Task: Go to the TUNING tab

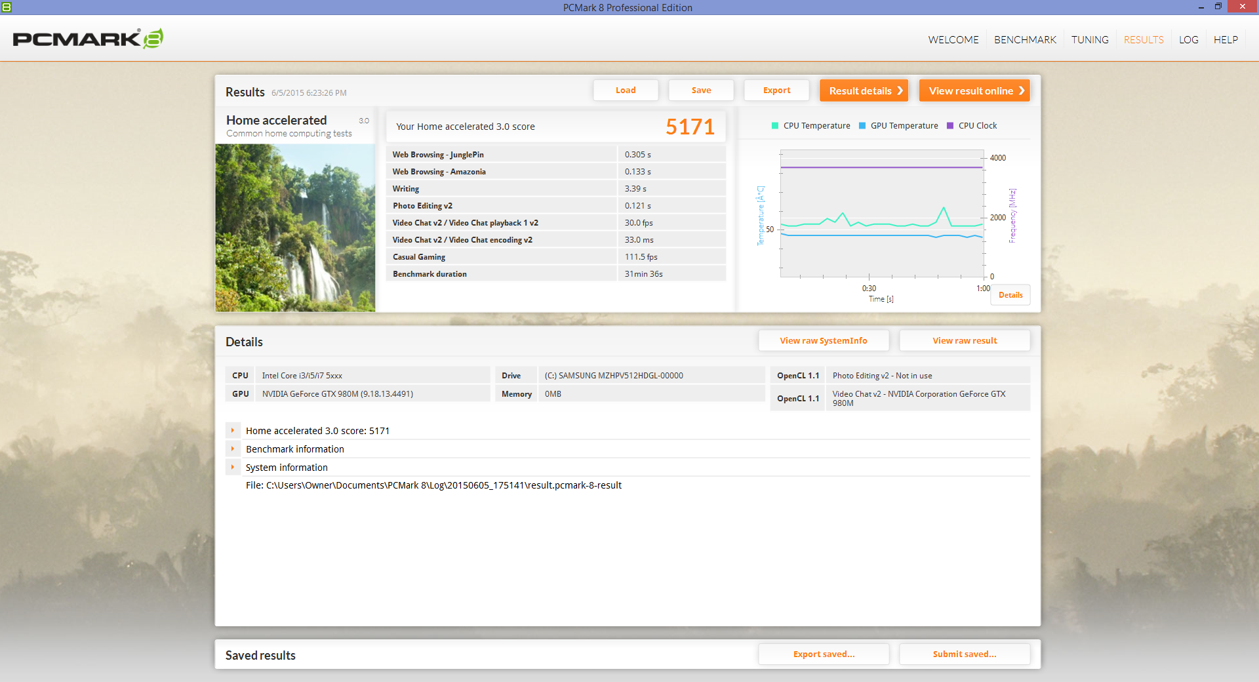Action: [1090, 40]
